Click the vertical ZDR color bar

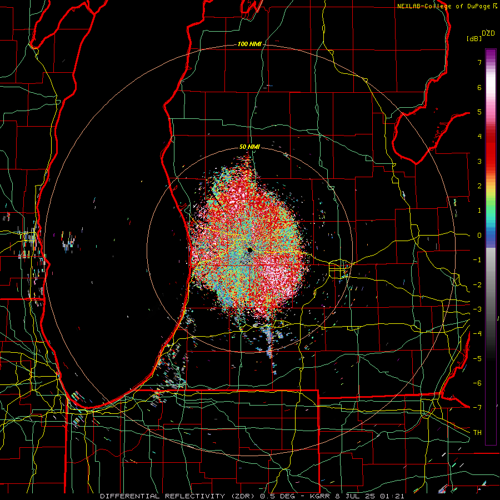[491, 247]
